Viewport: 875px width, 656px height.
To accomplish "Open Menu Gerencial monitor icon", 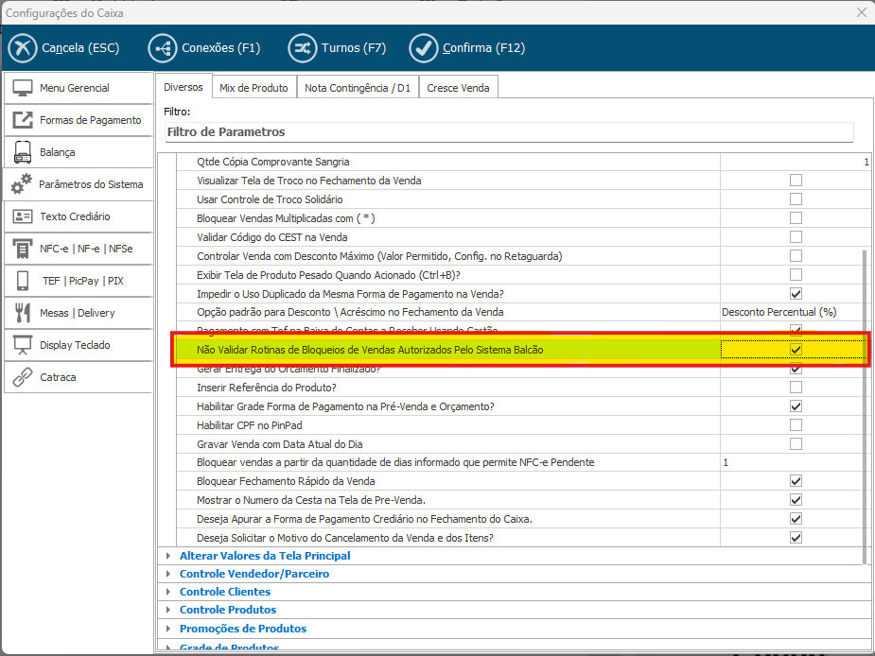I will pos(24,88).
